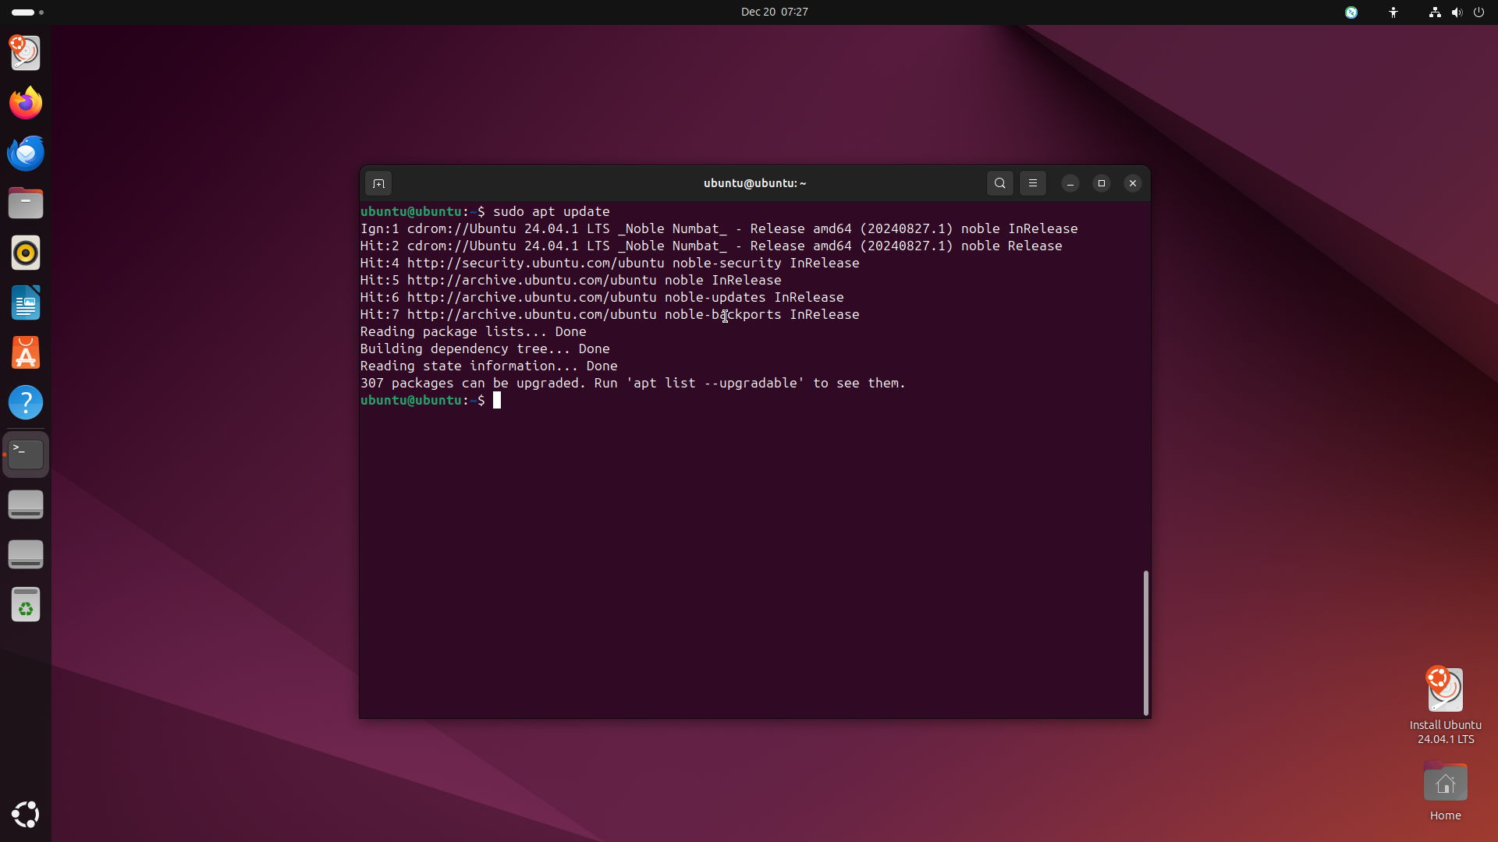Open the clock Dec 20 07:27 calendar

coord(774,12)
